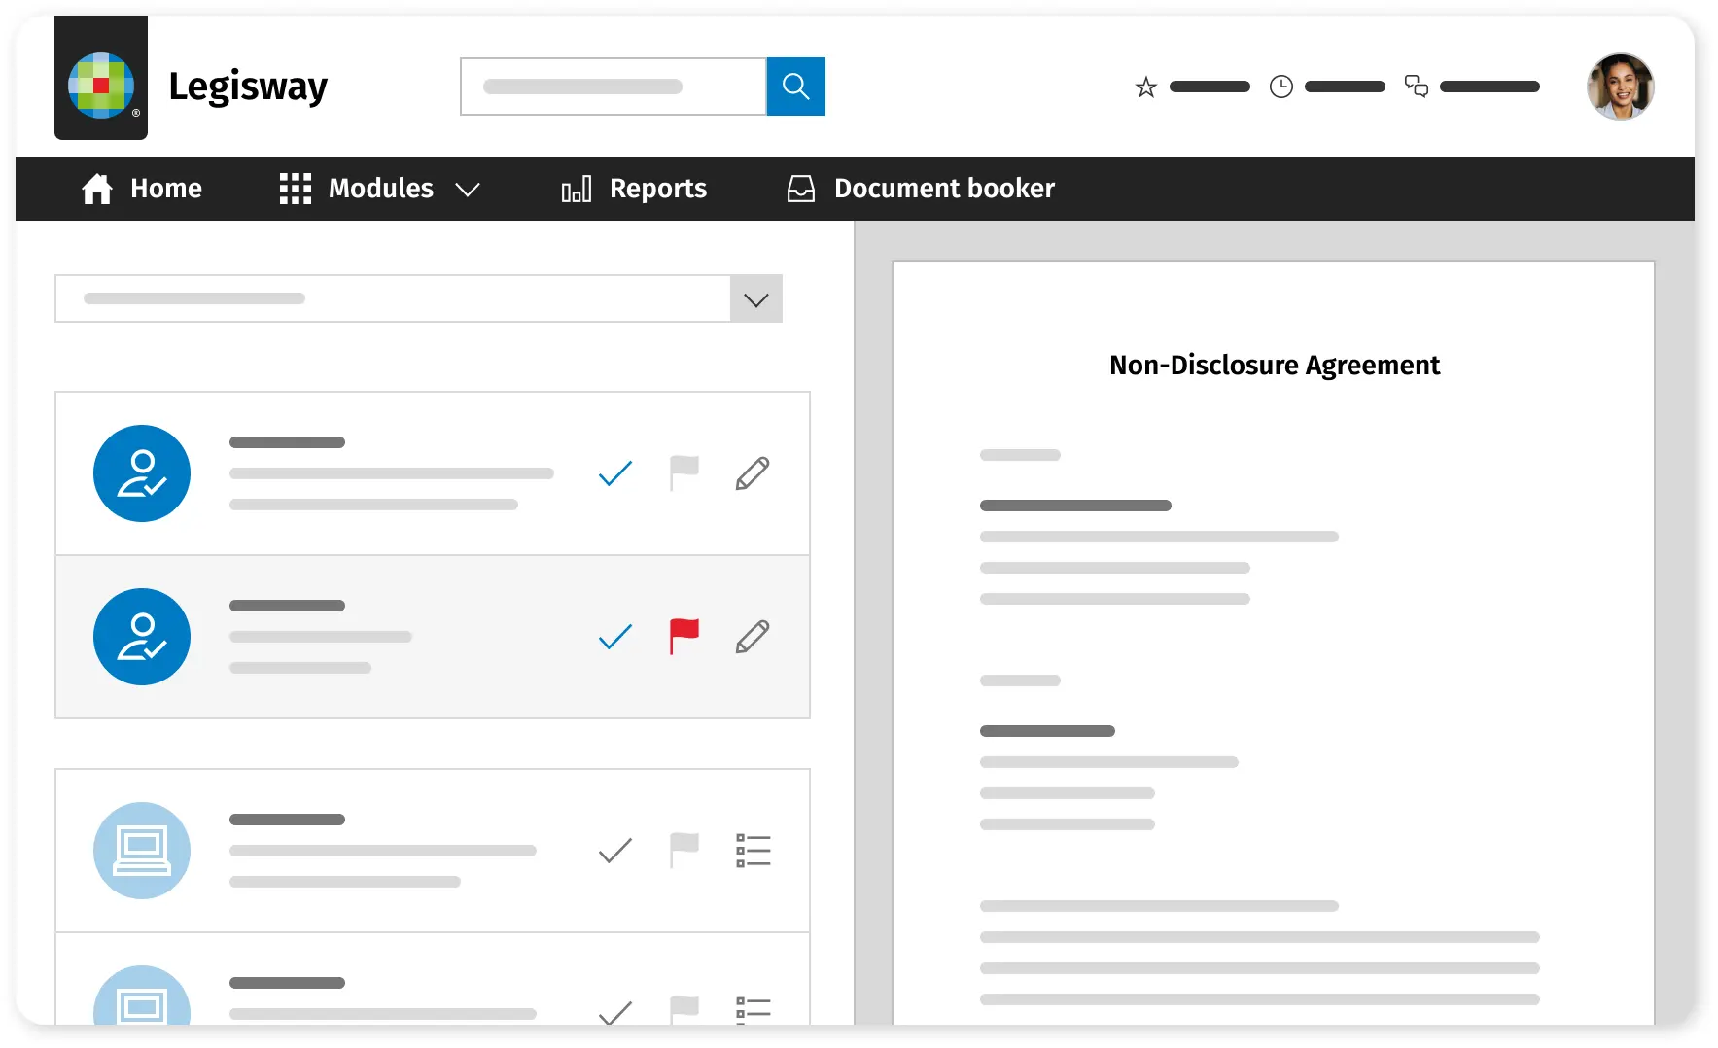Open the checklist icon in third row

click(x=753, y=851)
